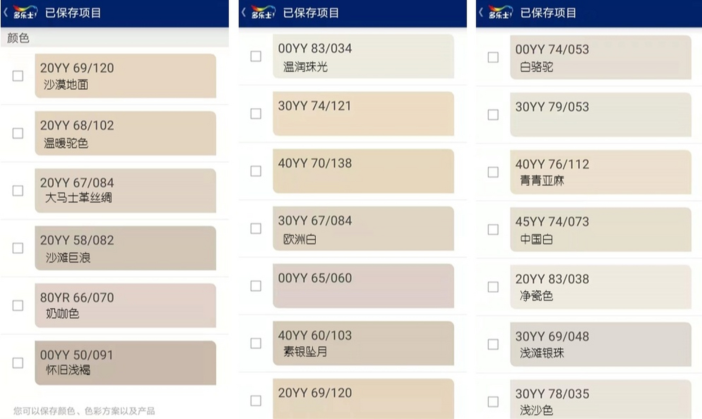Check the box beside 45YY 74/073 中国白
The width and height of the screenshot is (702, 419).
click(x=493, y=229)
